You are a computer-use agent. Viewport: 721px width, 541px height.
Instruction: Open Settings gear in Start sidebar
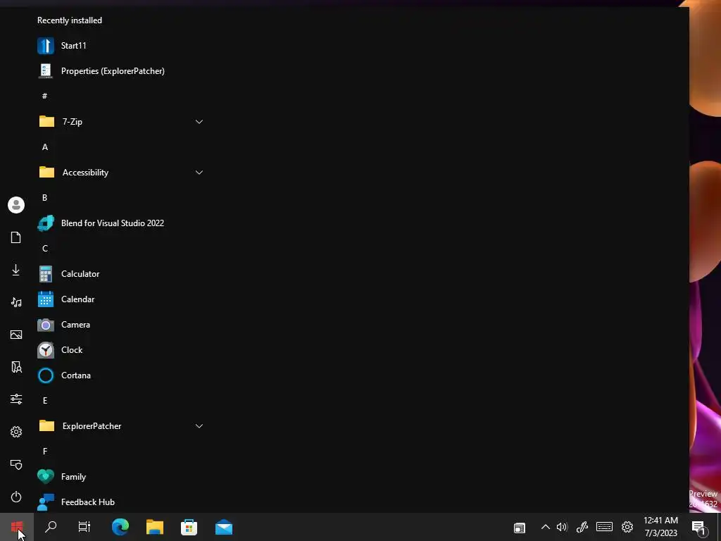pos(16,432)
